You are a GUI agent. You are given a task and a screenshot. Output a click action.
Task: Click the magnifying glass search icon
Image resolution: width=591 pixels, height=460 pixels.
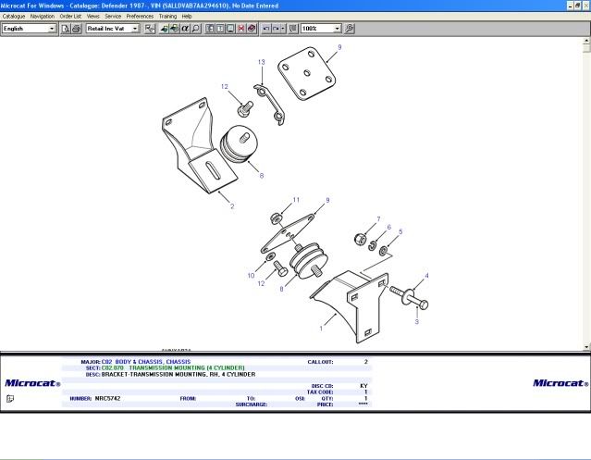click(196, 29)
